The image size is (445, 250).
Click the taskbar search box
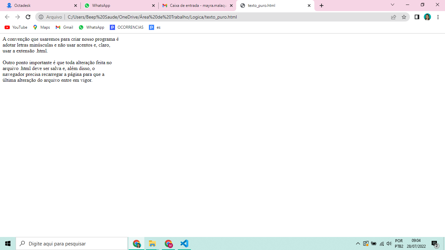[72, 243]
